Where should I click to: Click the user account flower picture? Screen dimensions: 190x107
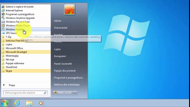click(x=70, y=10)
